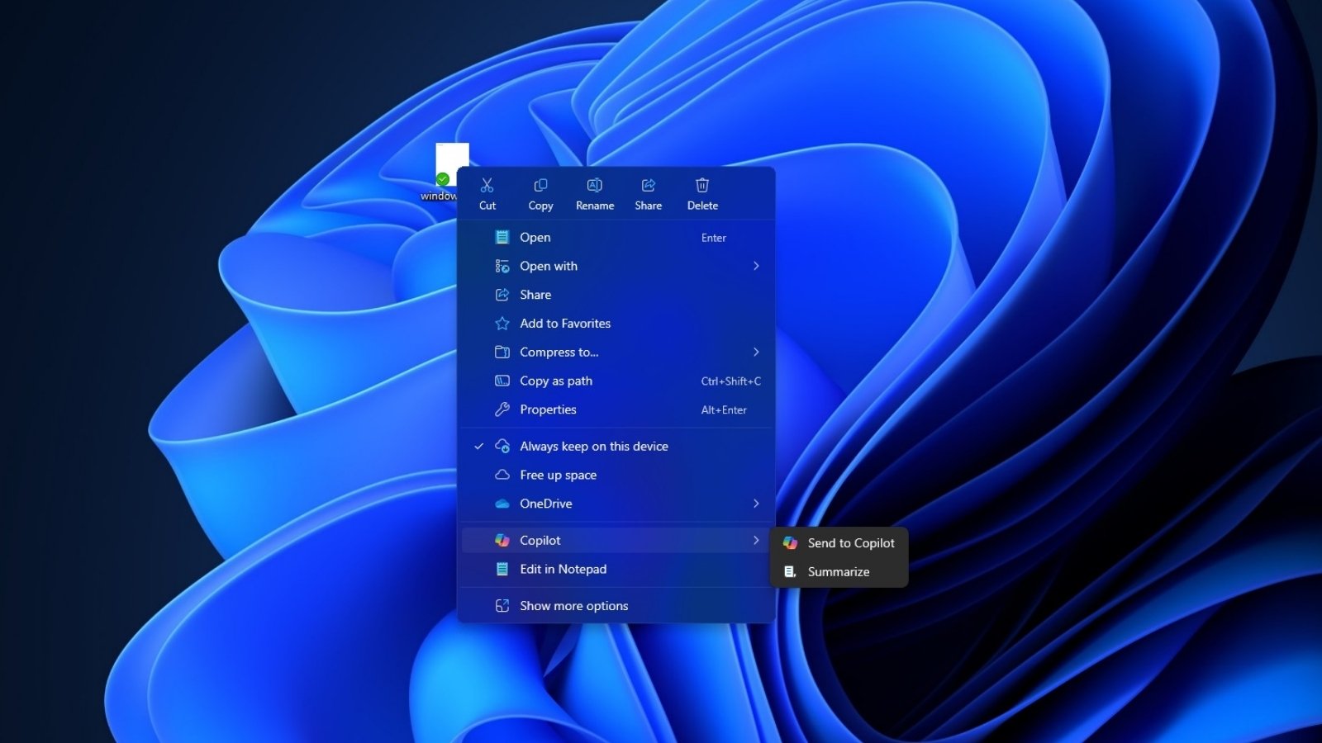The width and height of the screenshot is (1322, 743).
Task: Select the desktop text file icon
Action: click(451, 164)
